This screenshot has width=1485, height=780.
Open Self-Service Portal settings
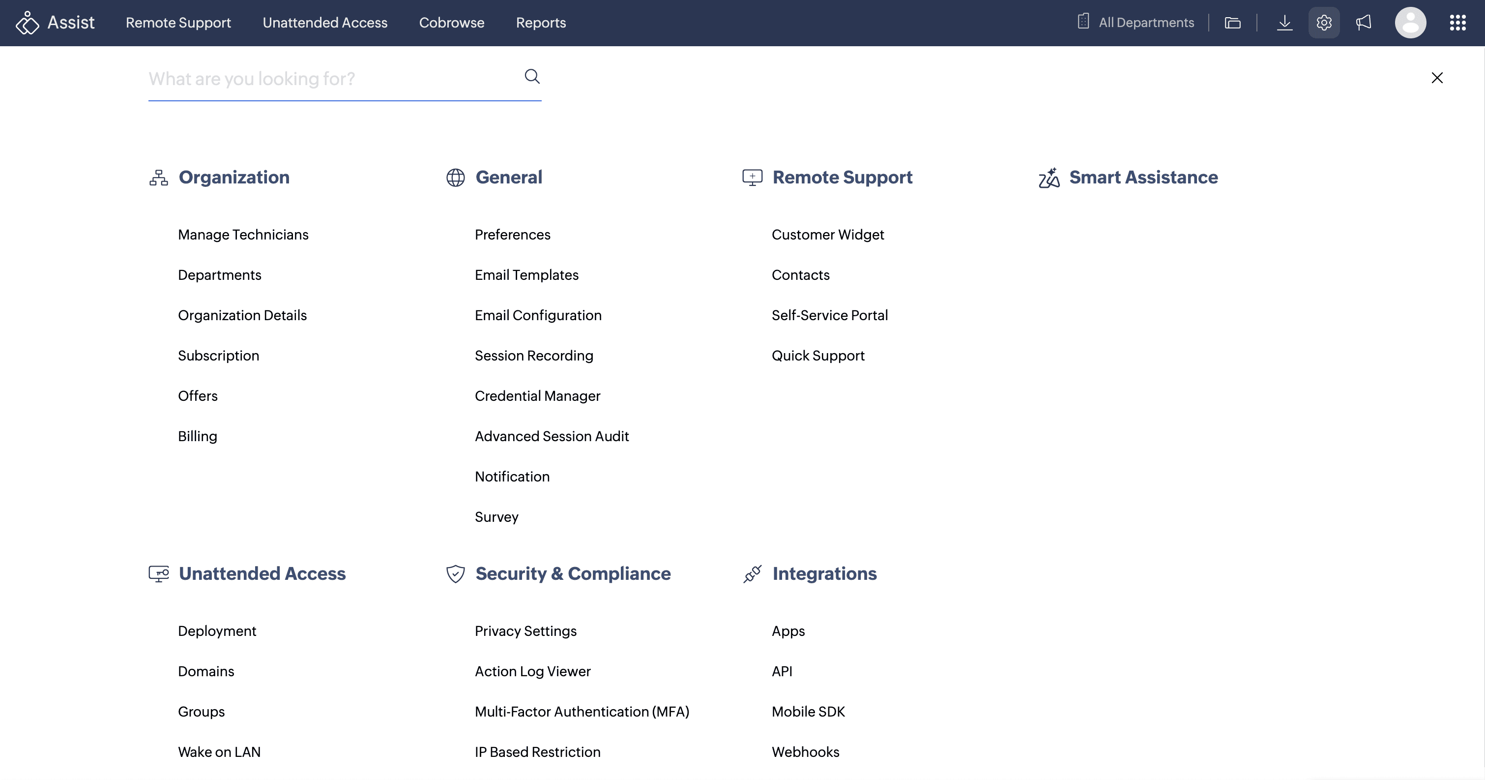(830, 316)
